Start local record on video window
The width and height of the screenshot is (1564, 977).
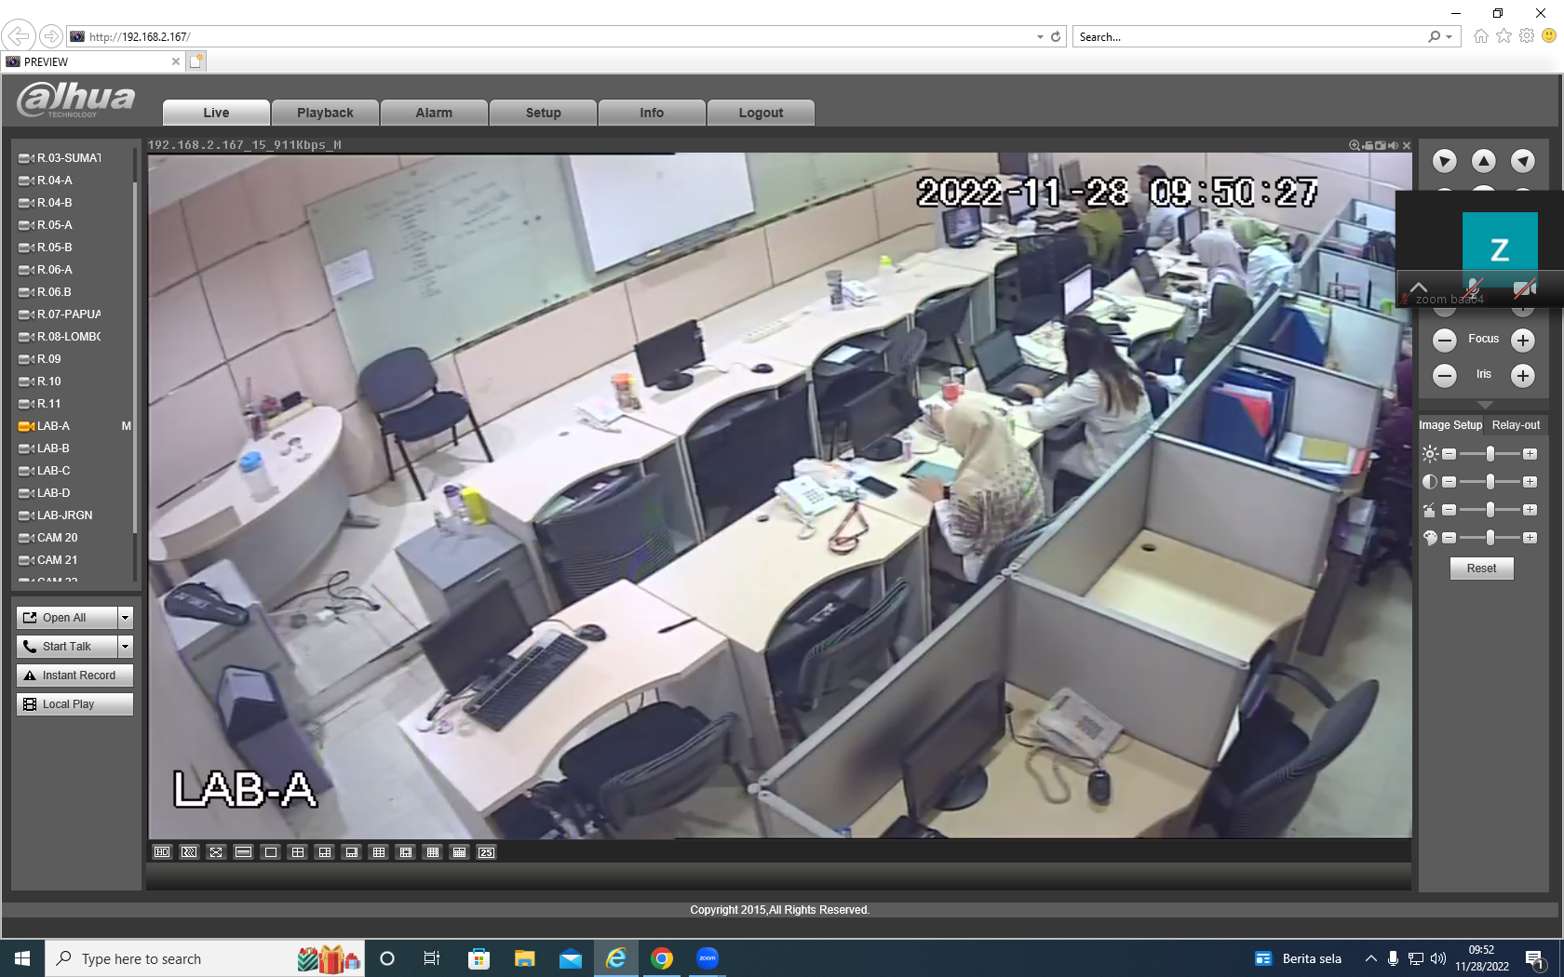(1368, 145)
